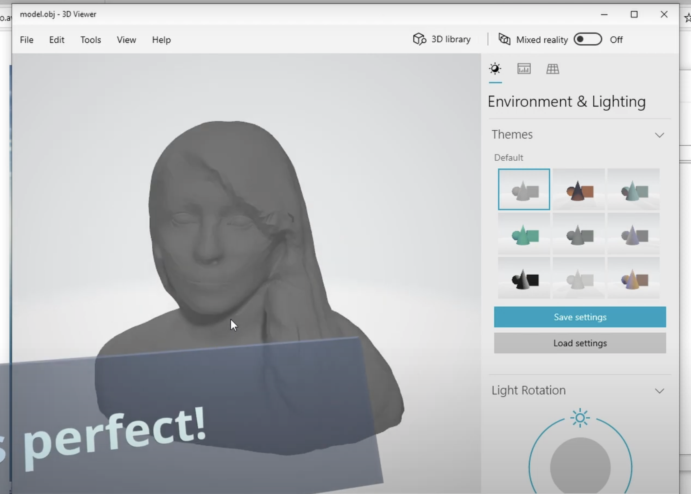Open the Environment & Lighting sun tab
Image resolution: width=691 pixels, height=494 pixels.
495,69
